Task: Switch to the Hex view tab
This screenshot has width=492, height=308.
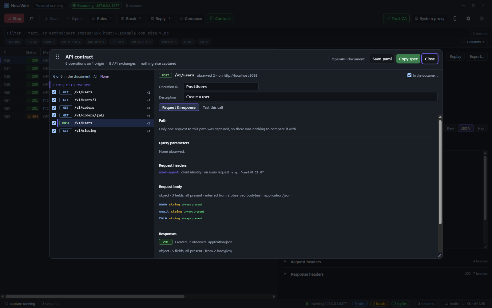Action: coord(481,128)
